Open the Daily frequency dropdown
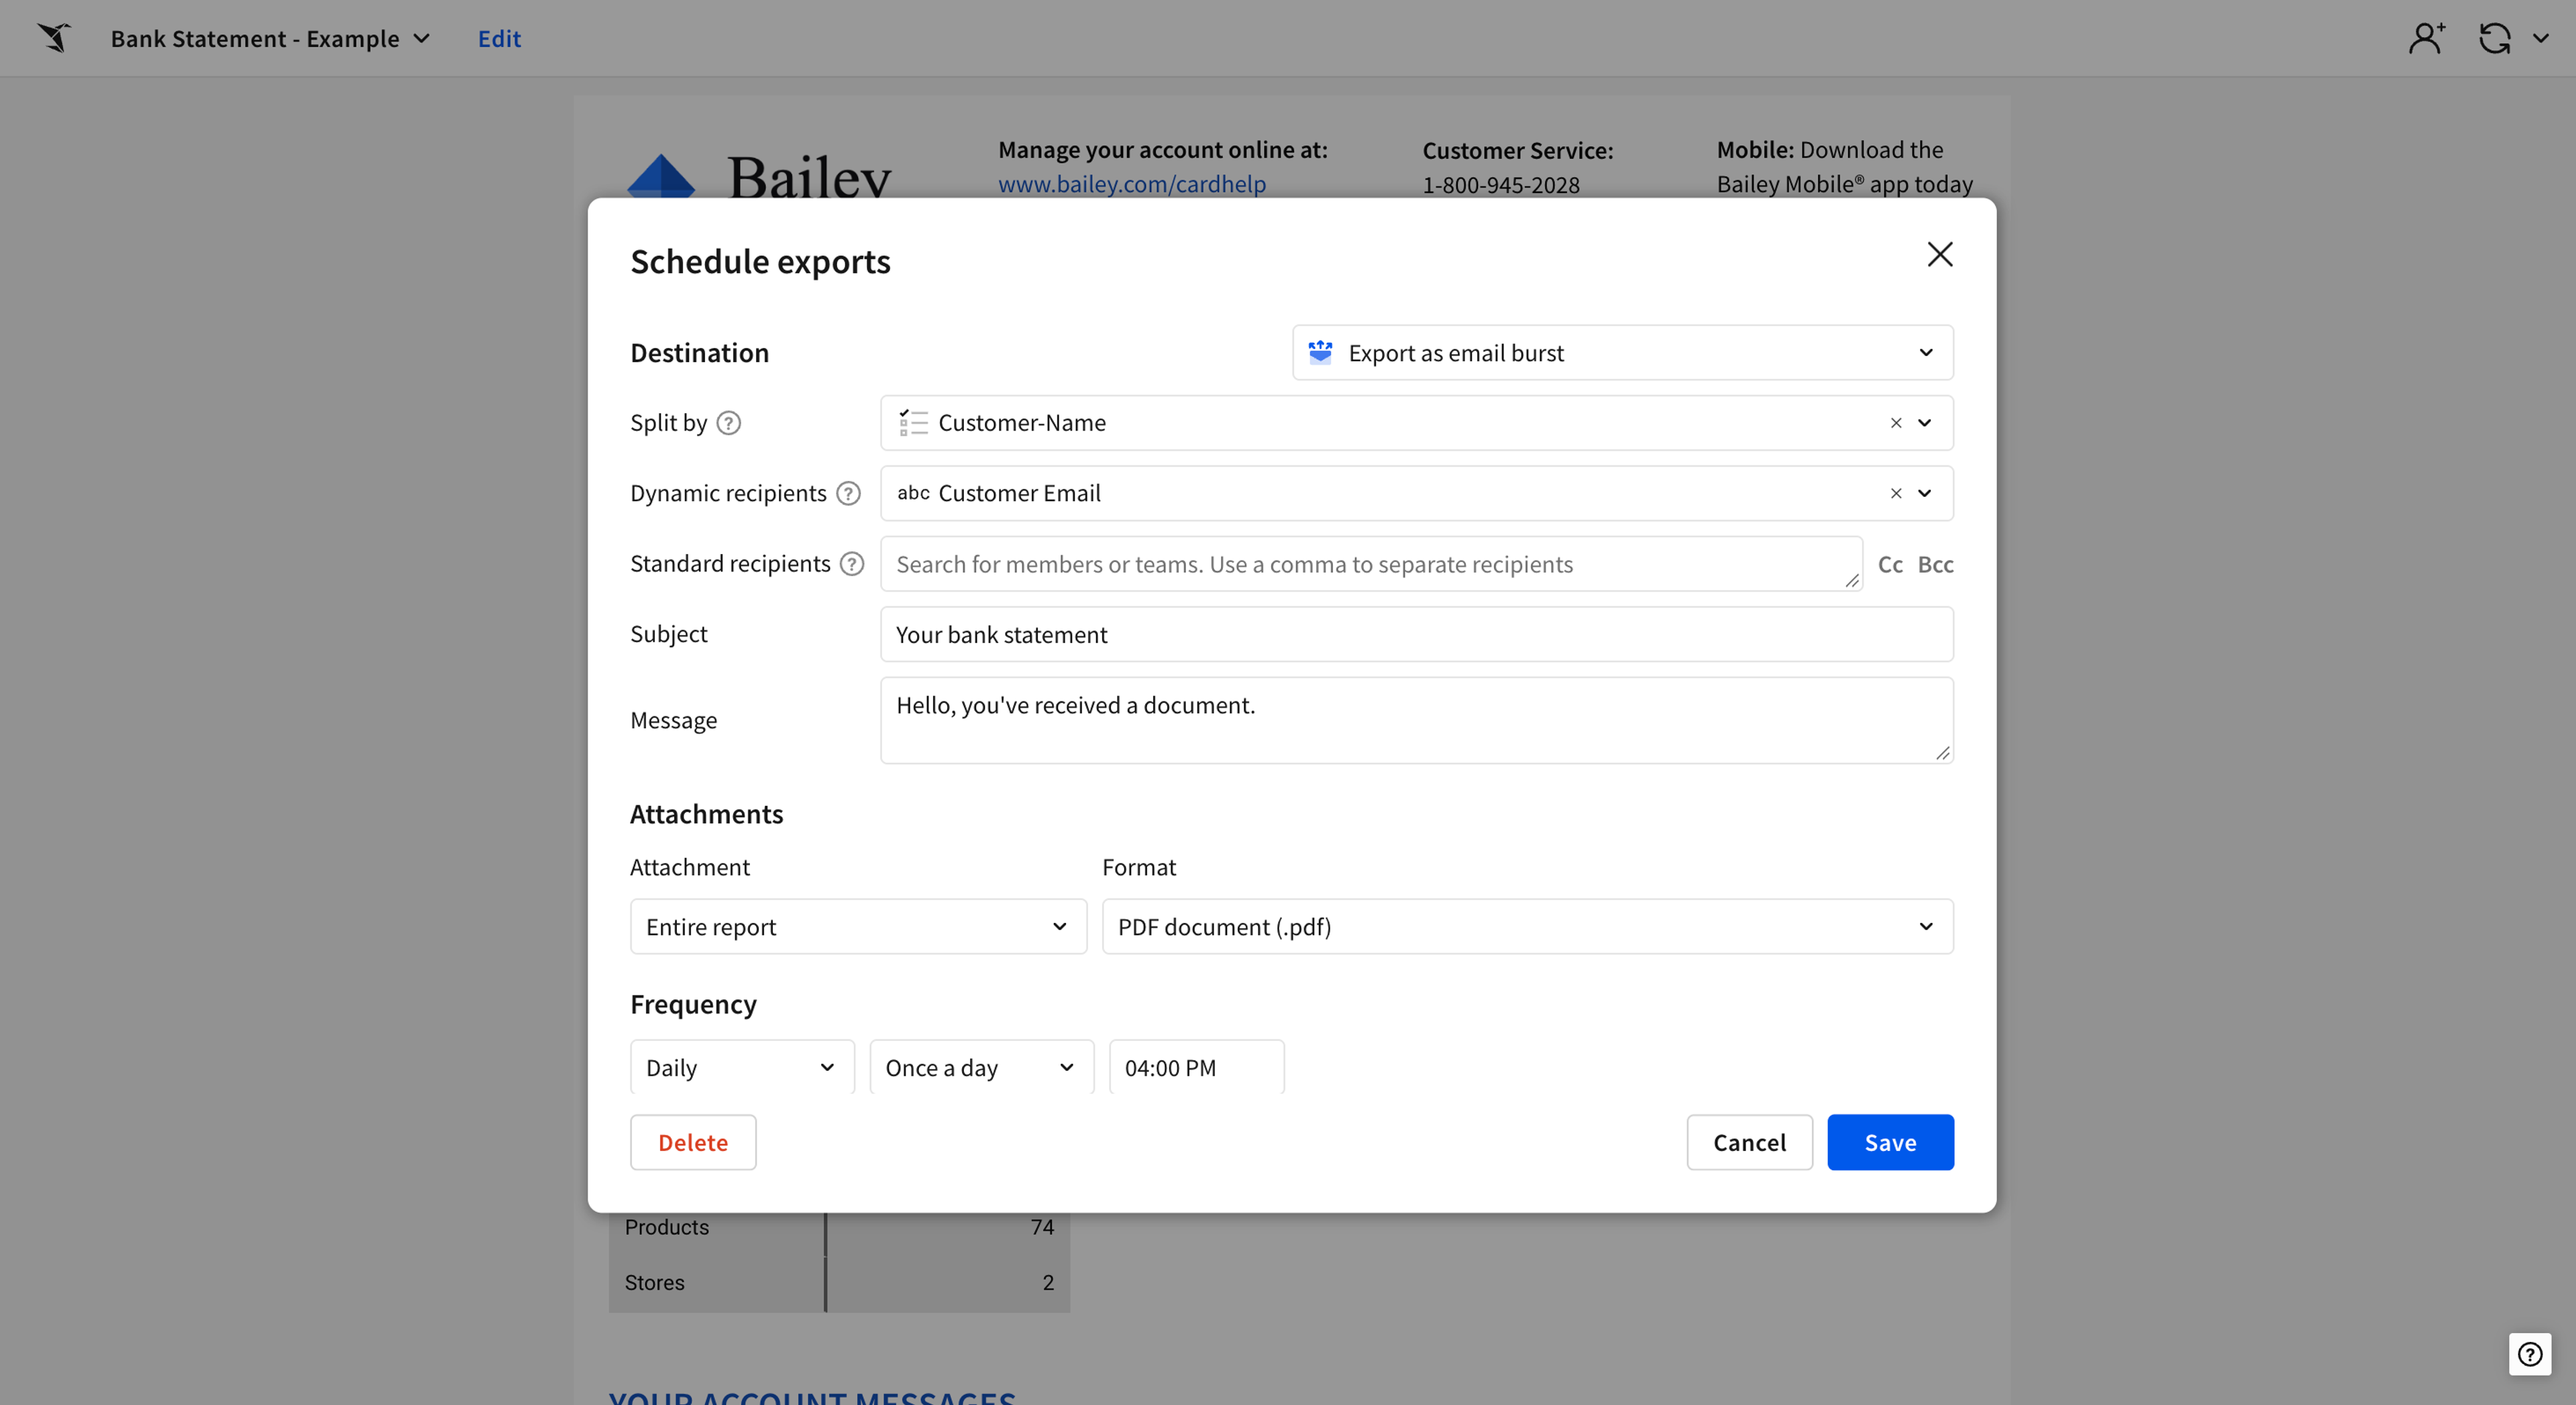2576x1405 pixels. [x=742, y=1067]
